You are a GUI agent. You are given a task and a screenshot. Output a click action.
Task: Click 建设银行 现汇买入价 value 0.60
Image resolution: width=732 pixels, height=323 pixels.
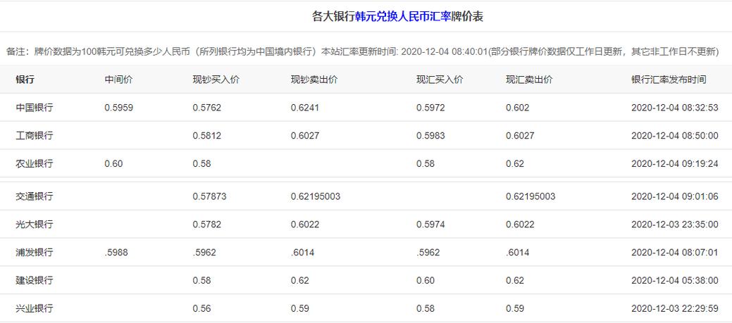[x=426, y=280]
